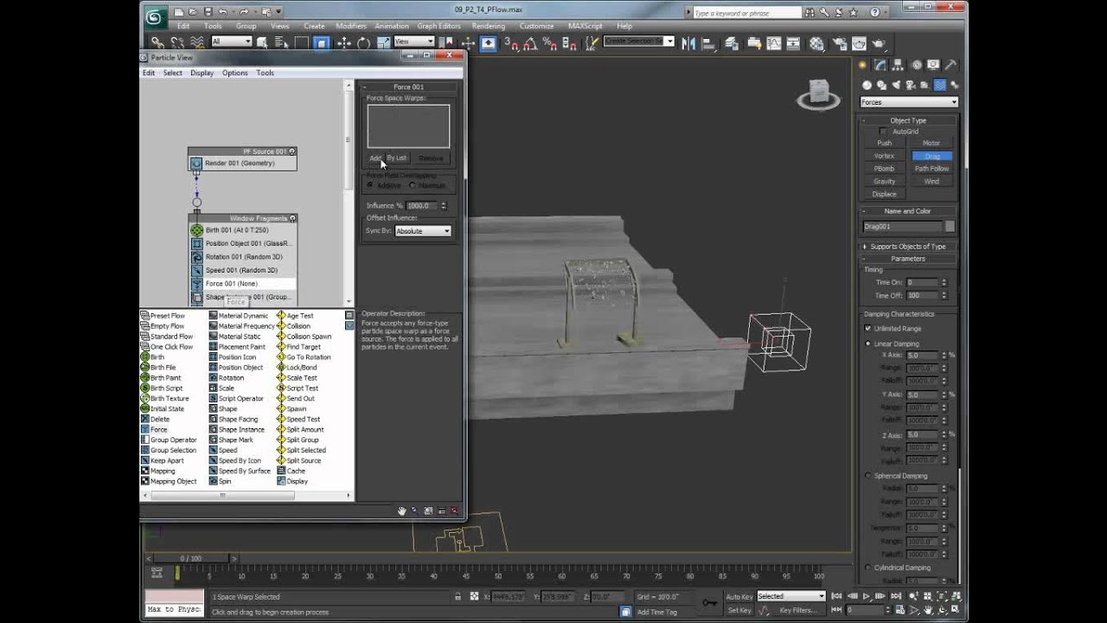Open the selection filter All dropdown
This screenshot has height=623, width=1107.
click(x=231, y=42)
